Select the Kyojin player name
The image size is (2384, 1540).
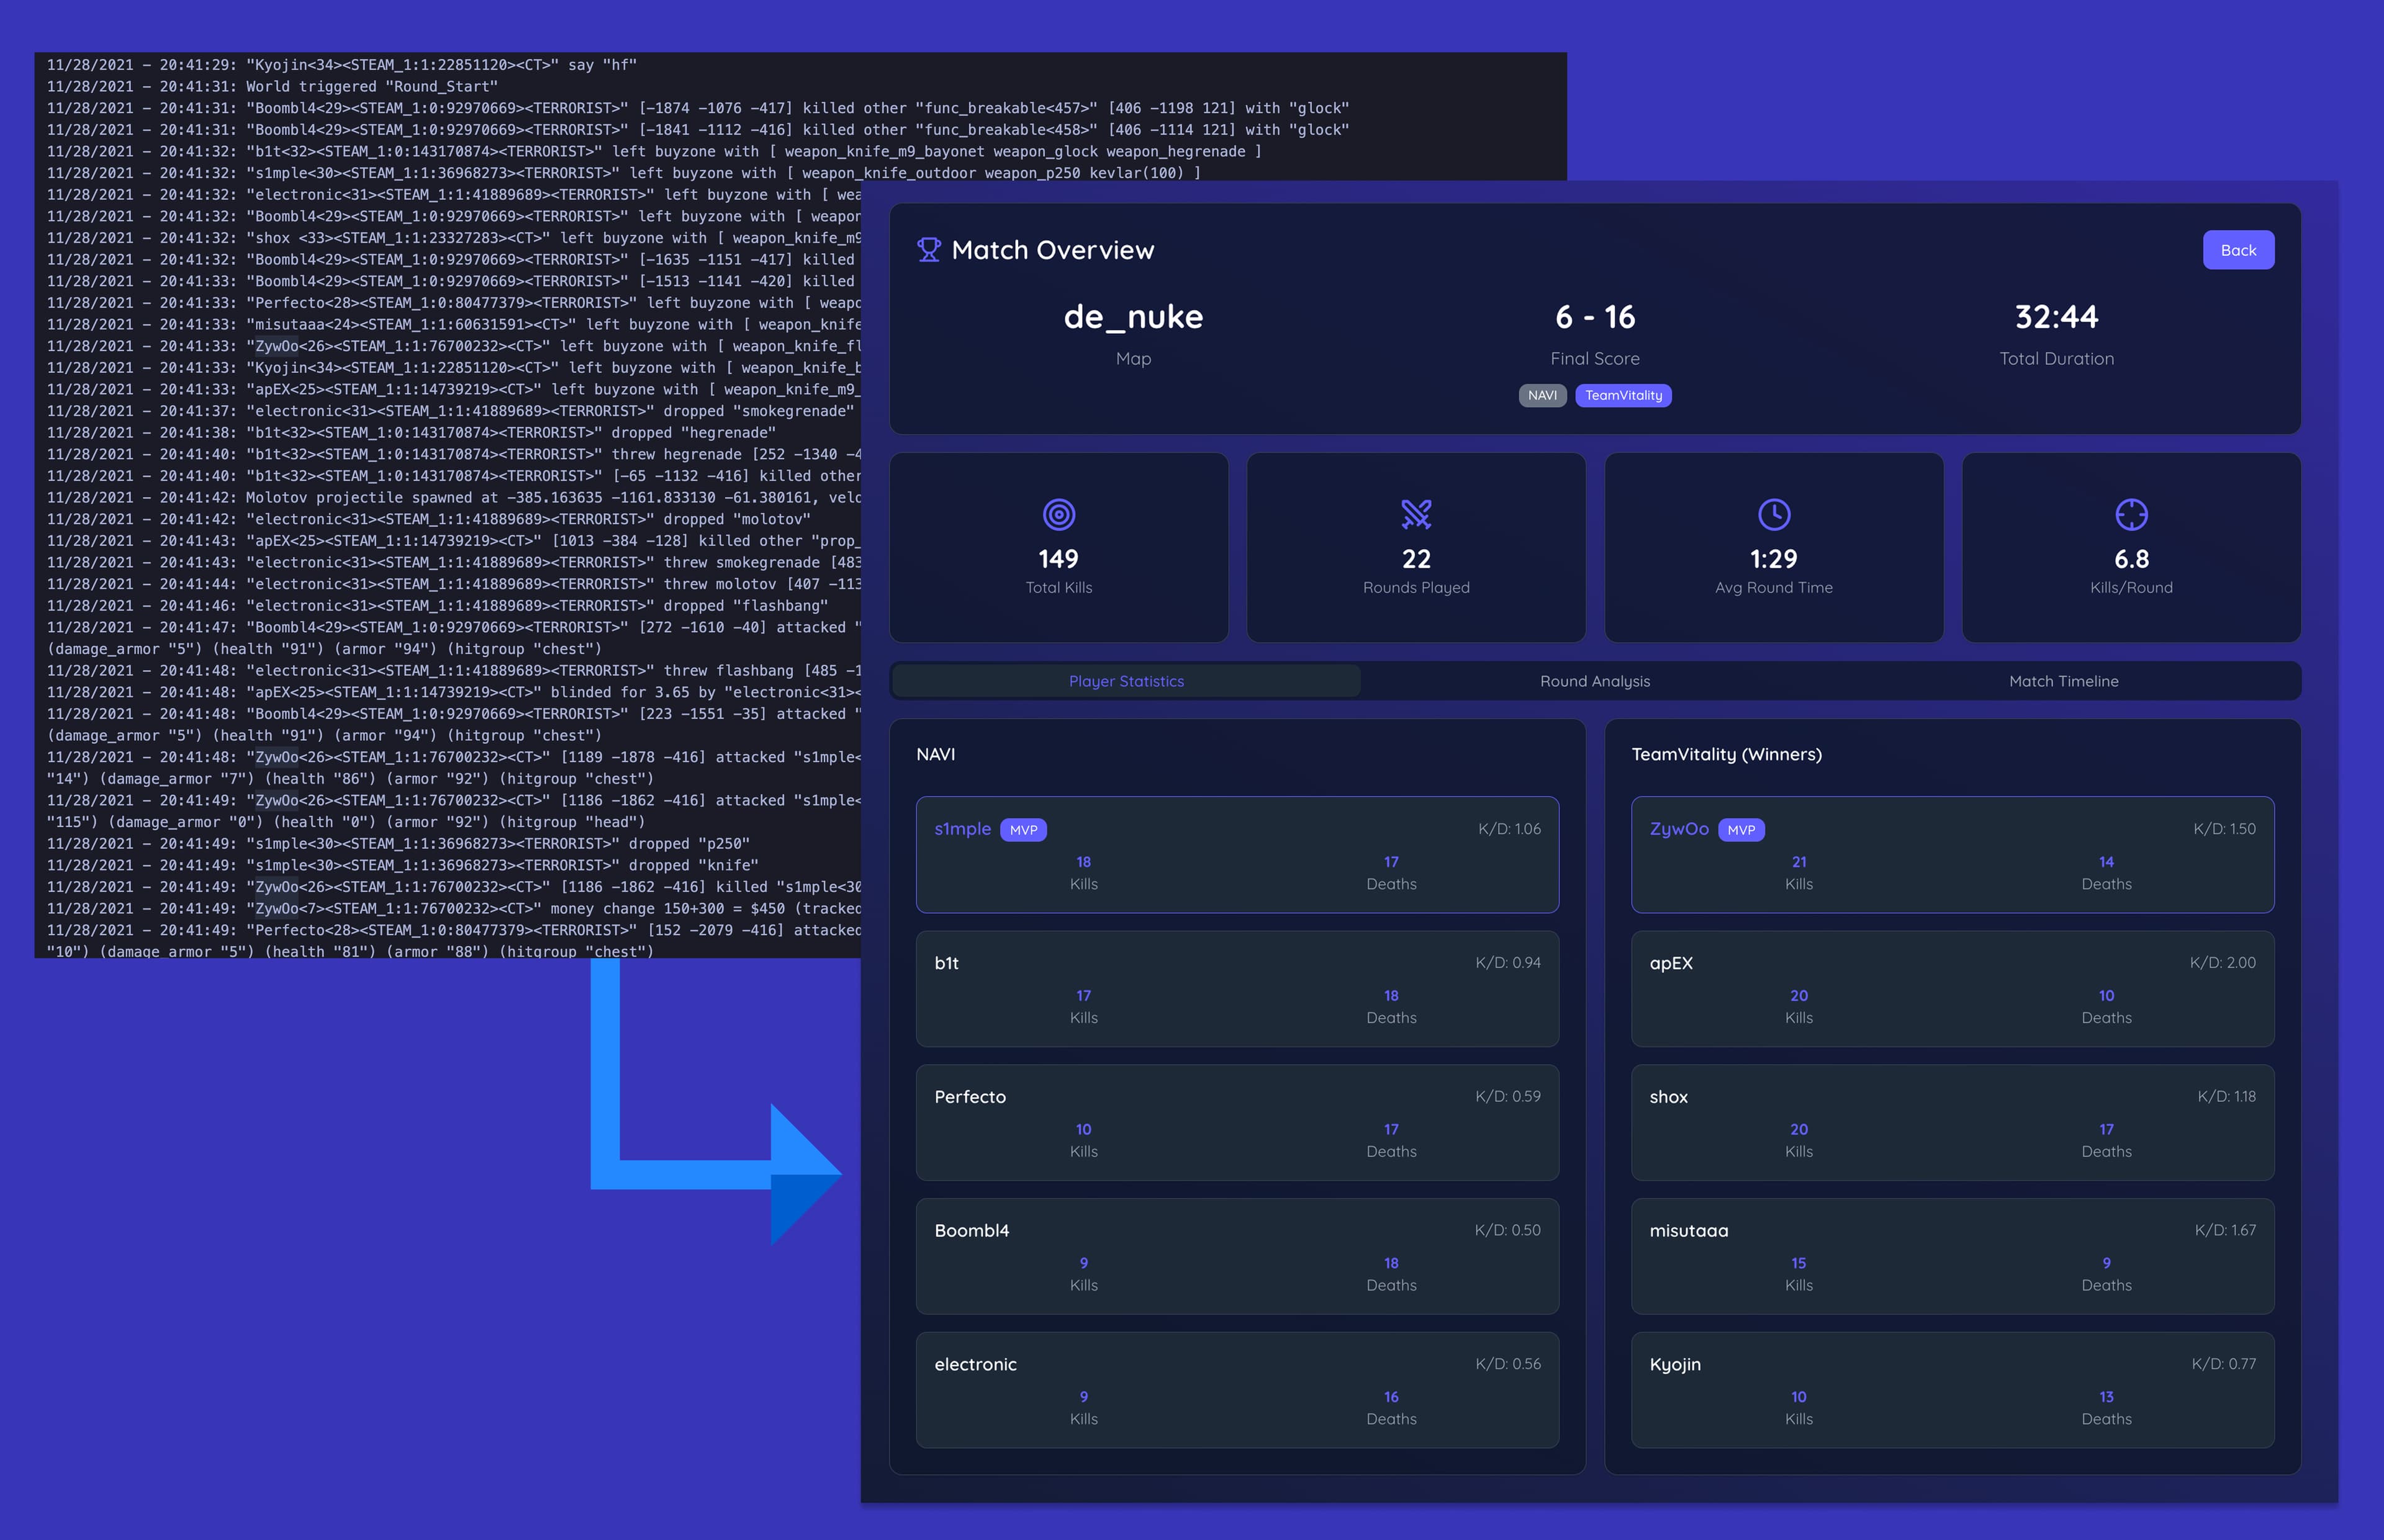[x=1675, y=1365]
